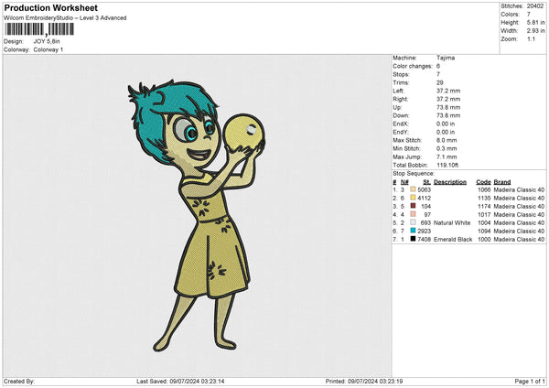Click the 'St.' column header
This screenshot has width=549, height=388.
point(426,182)
